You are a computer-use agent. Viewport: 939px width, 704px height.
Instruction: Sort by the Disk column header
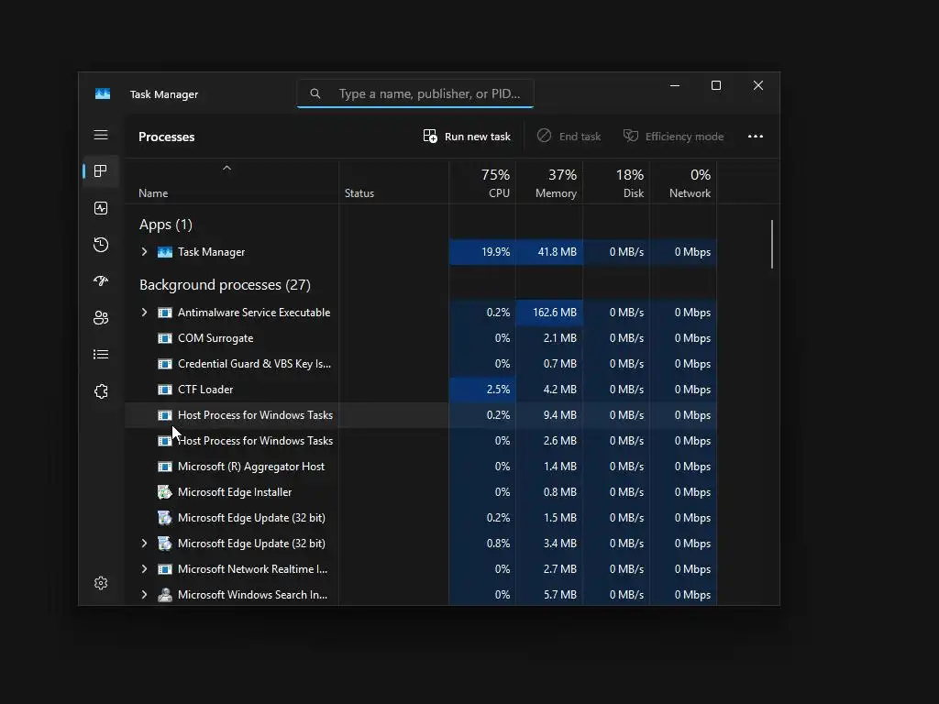[616, 183]
